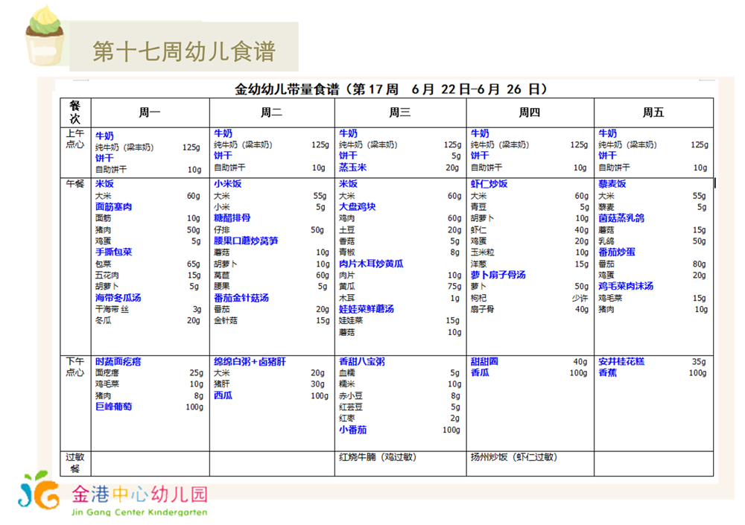Image resolution: width=745 pixels, height=525 pixels.
Task: Click the snack name 甜甜圈
Action: pyautogui.click(x=484, y=362)
